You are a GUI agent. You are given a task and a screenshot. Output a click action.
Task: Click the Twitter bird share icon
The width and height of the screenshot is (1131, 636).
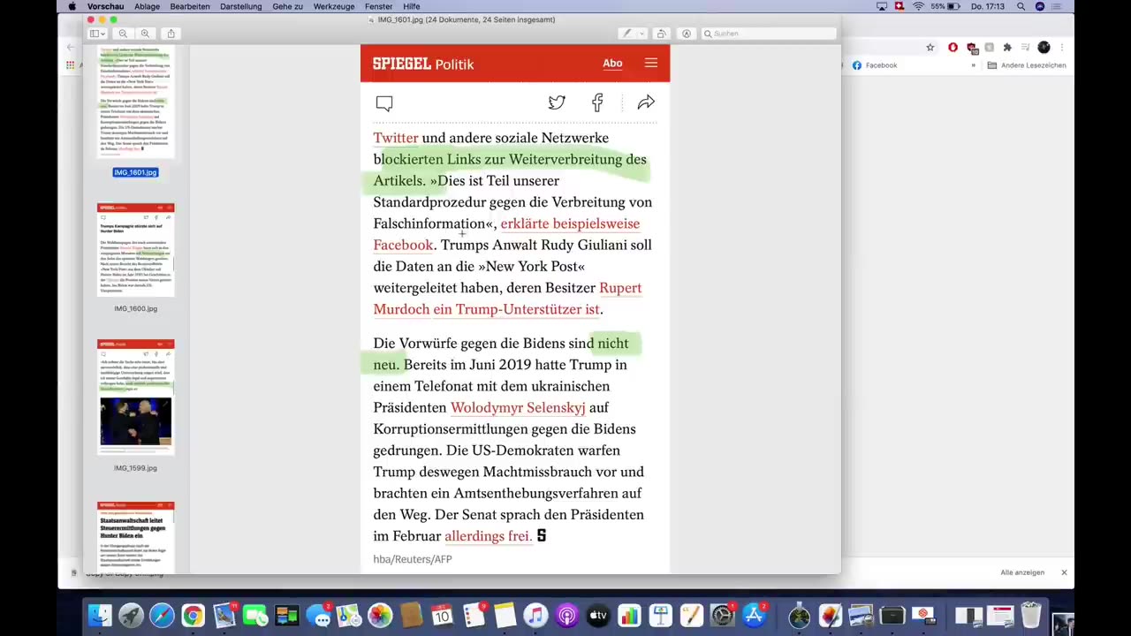(557, 102)
